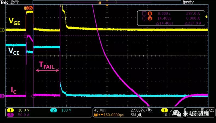The width and height of the screenshot is (216, 123).
Task: Click channel 3 ground reference marker
Action: 2,96
